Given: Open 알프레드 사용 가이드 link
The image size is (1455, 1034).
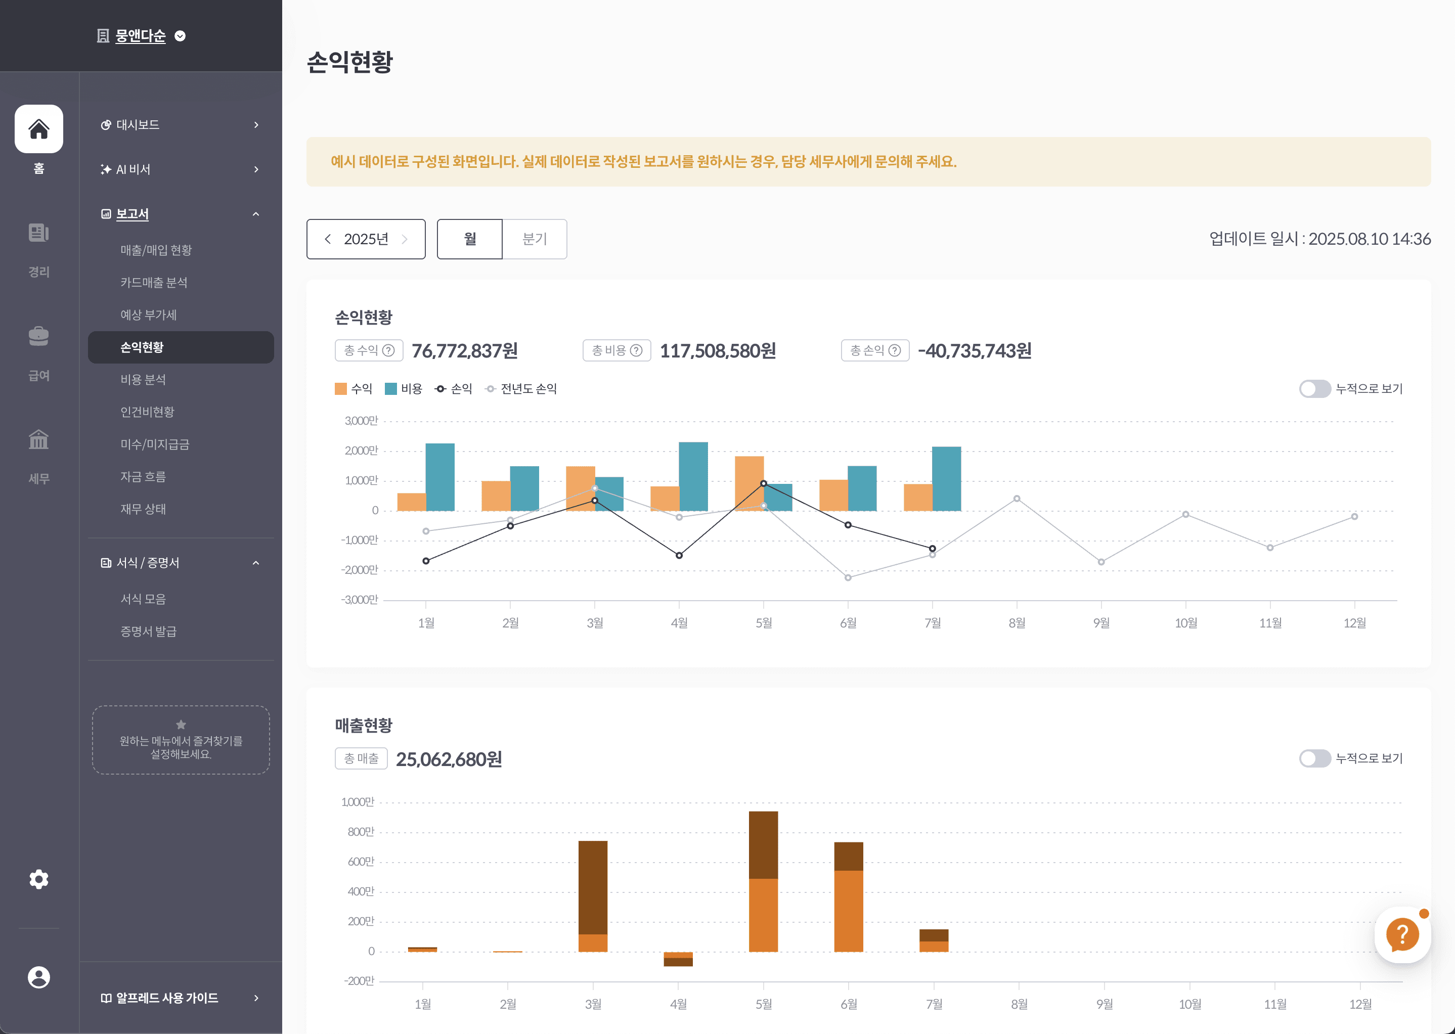Looking at the screenshot, I should click(x=167, y=998).
